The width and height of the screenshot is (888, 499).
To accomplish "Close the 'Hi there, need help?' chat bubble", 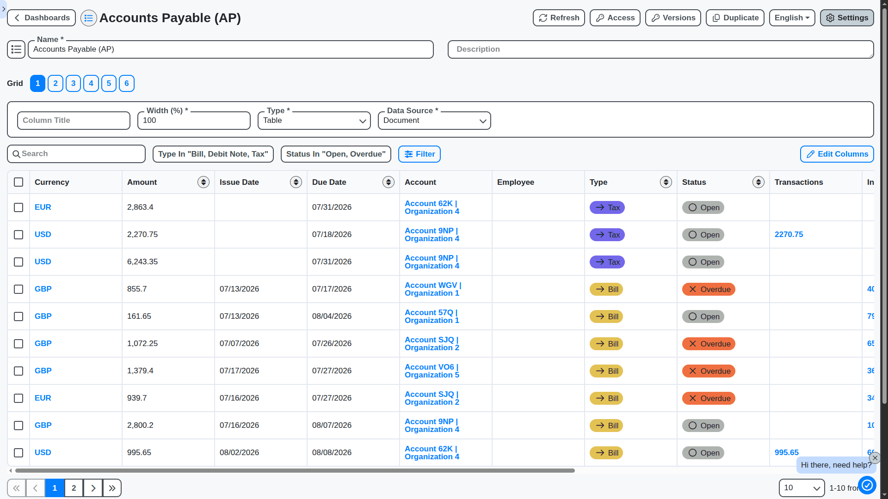I will coord(875,458).
